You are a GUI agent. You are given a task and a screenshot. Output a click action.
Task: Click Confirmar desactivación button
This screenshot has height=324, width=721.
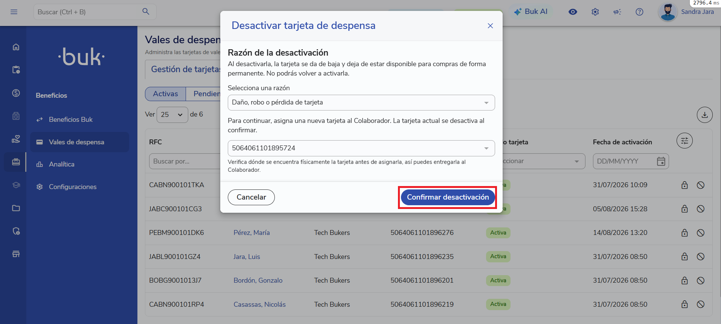pos(448,197)
